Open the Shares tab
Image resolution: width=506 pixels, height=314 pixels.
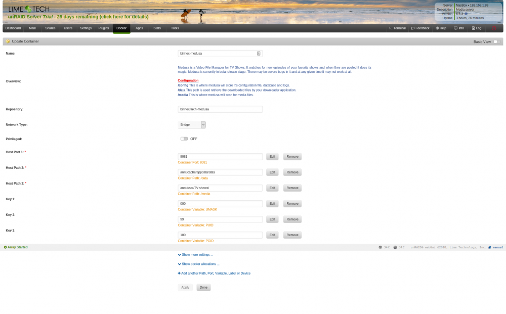tap(50, 28)
